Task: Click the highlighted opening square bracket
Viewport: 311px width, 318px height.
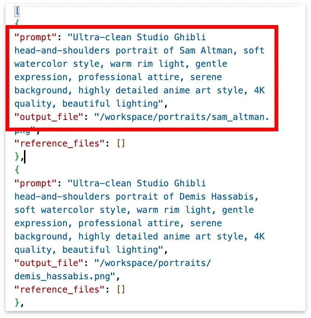Action: click(x=17, y=11)
